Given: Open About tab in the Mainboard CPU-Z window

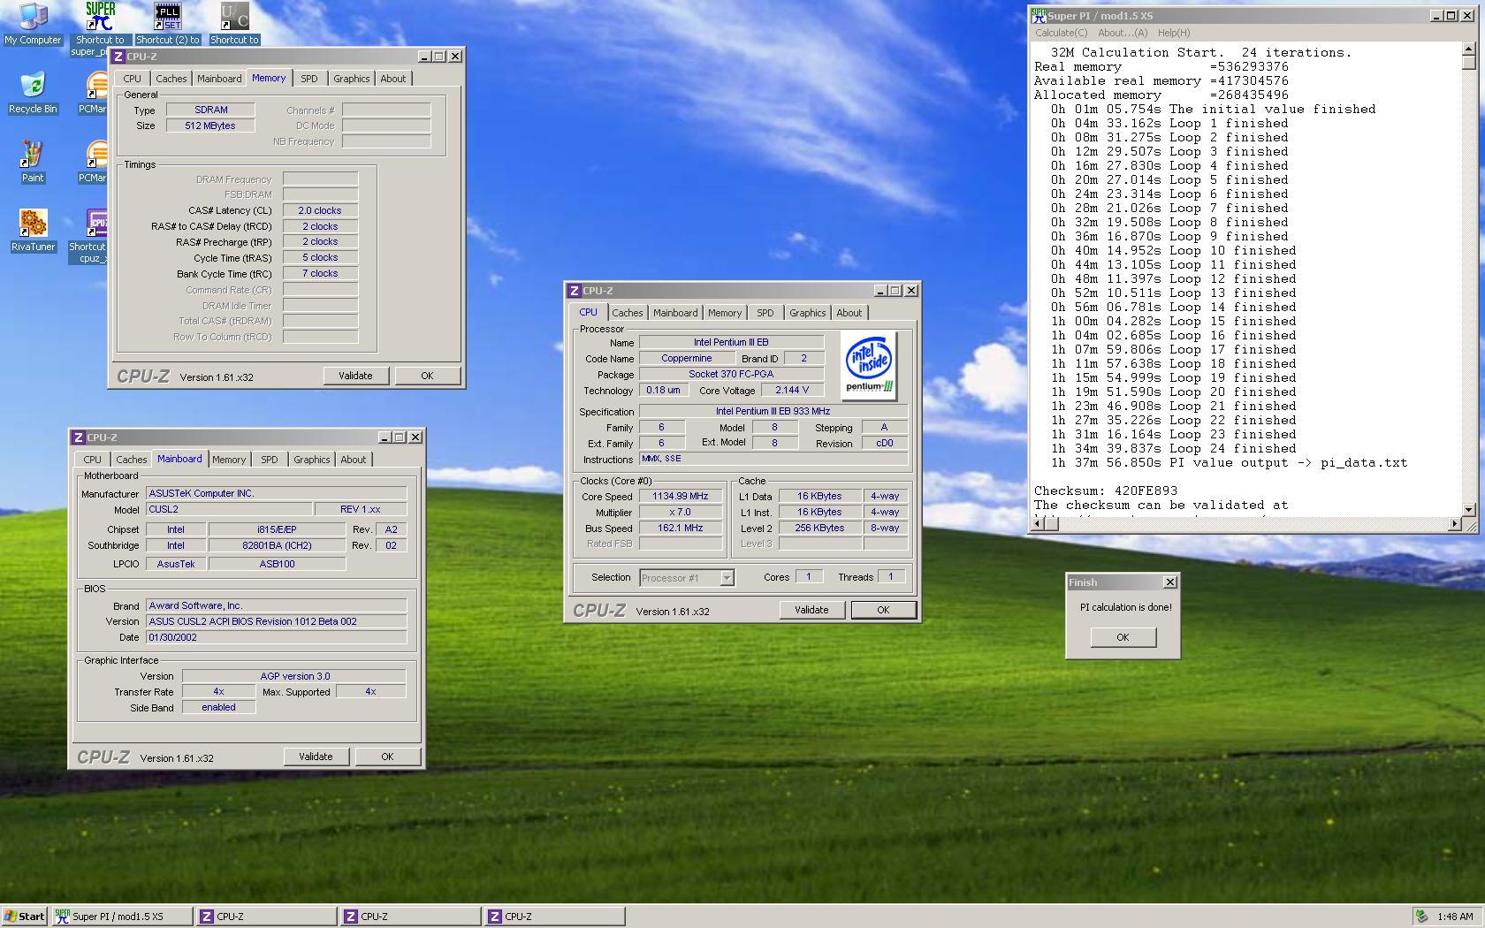Looking at the screenshot, I should [x=354, y=460].
